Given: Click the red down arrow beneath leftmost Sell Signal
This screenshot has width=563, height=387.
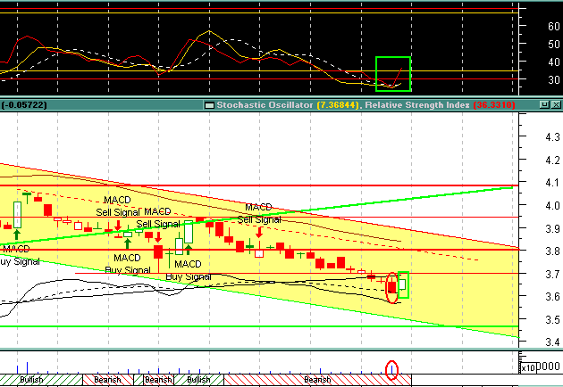Looking at the screenshot, I should pos(118,226).
